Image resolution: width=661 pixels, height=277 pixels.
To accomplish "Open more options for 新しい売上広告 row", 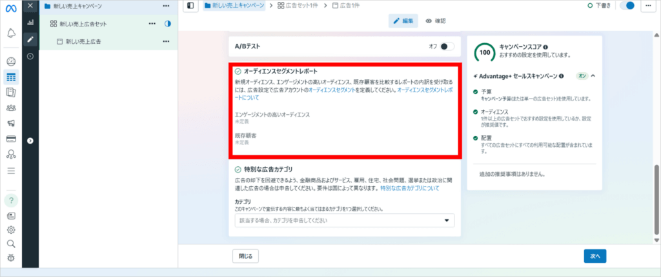I will (166, 41).
